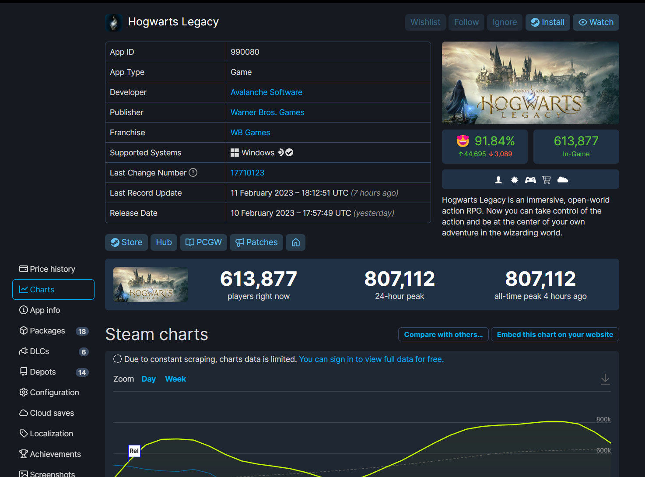This screenshot has height=477, width=645.
Task: Toggle Follow on this game
Action: (x=466, y=22)
